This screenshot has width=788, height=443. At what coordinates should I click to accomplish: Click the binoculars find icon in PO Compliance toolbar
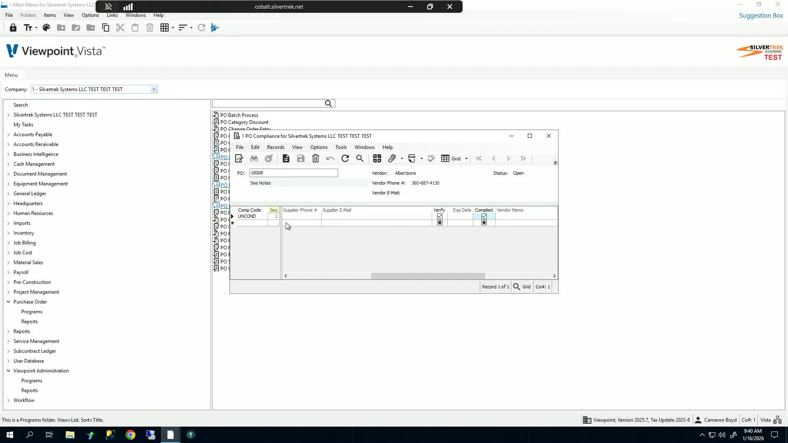coord(254,159)
